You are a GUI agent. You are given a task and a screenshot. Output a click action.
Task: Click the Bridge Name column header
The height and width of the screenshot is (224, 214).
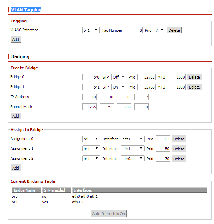pyautogui.click(x=27, y=190)
